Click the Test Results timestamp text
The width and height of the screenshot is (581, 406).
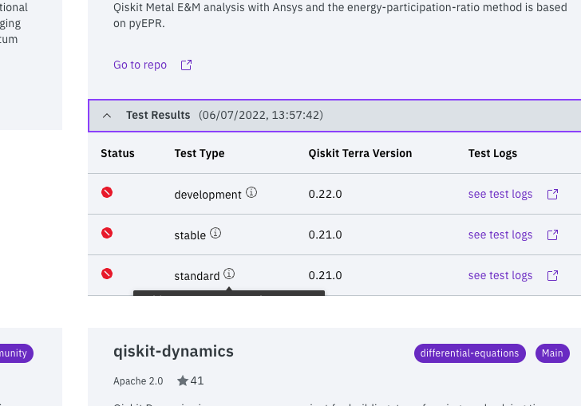261,115
